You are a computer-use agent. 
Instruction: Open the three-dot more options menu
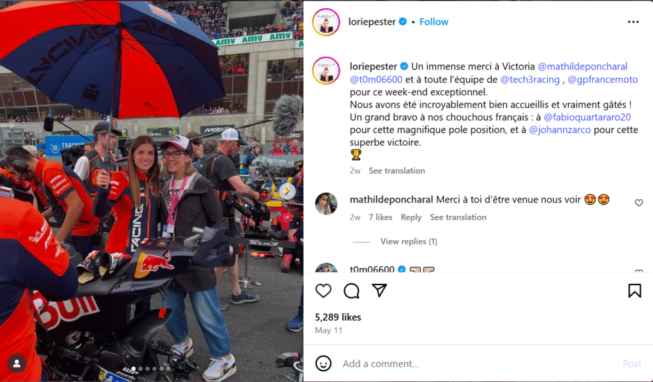(x=633, y=22)
